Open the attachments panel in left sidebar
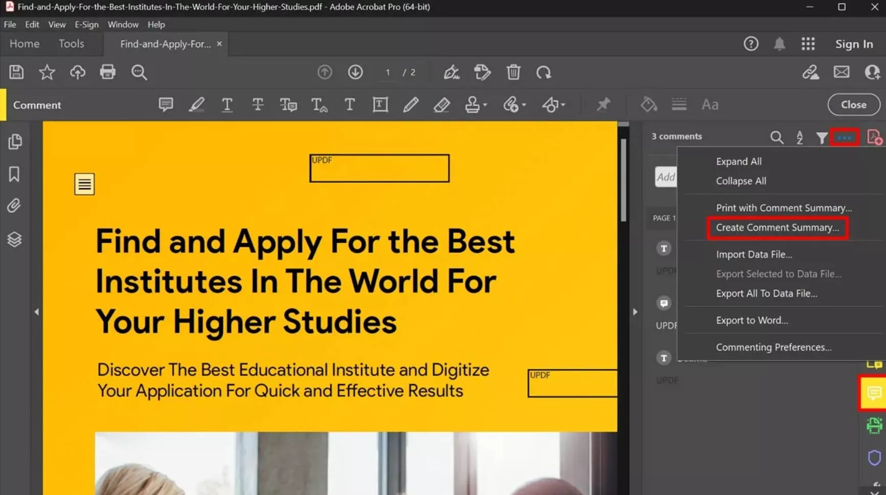 [x=14, y=206]
